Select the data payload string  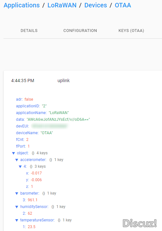coord(58,119)
